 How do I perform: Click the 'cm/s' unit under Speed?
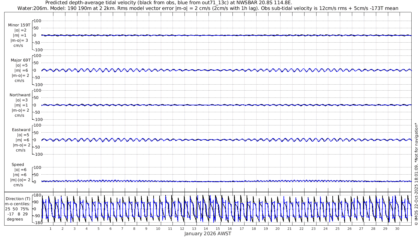coord(19,185)
